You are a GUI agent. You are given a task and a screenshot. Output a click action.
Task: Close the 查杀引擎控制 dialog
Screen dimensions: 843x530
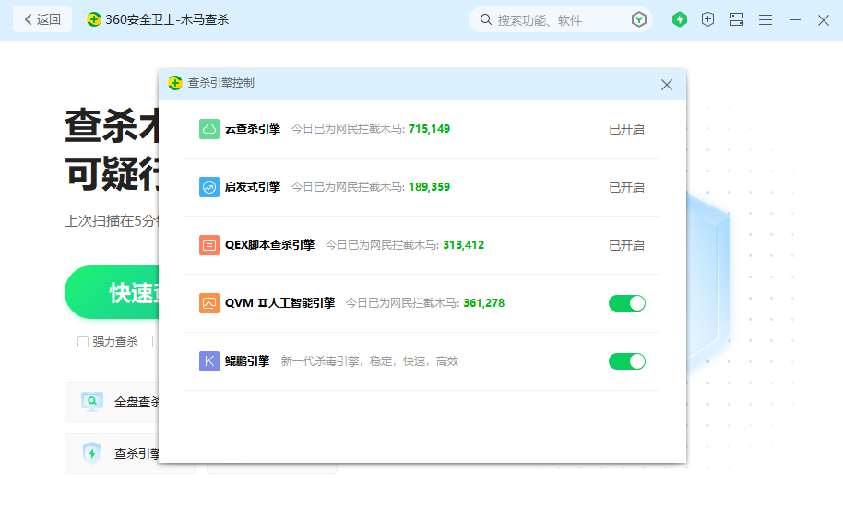tap(667, 85)
